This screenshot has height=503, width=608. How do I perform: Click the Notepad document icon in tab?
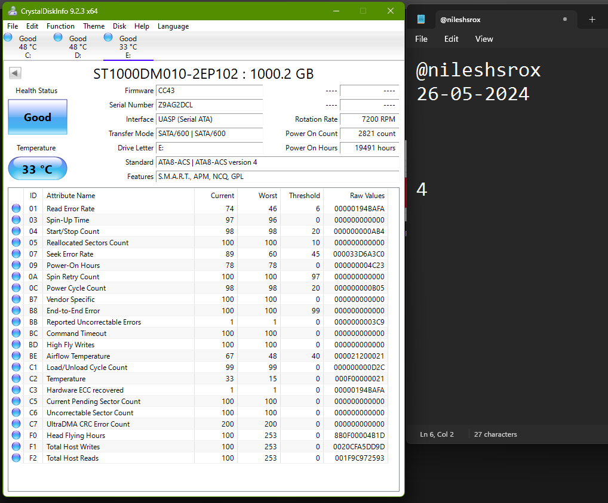tap(421, 19)
